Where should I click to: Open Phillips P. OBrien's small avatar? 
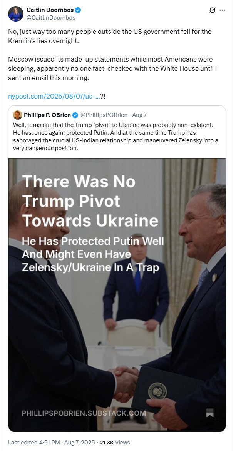pos(17,115)
